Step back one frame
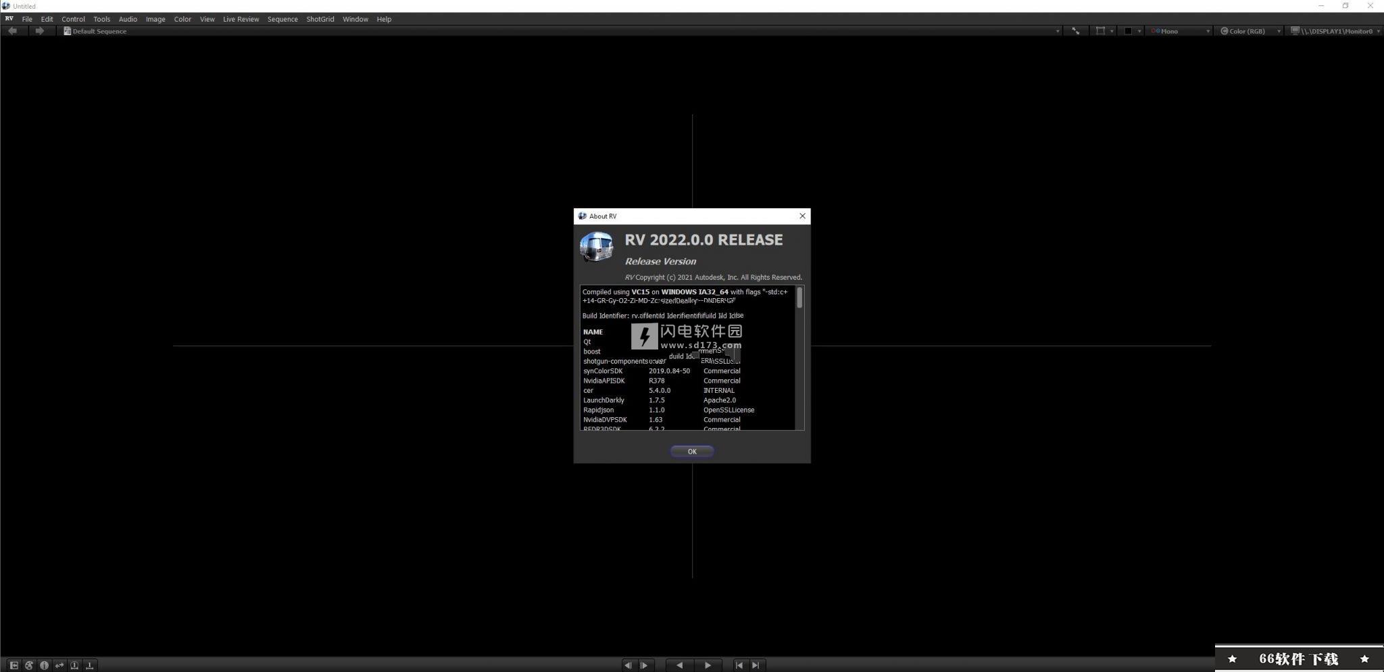This screenshot has width=1384, height=672. coord(628,665)
